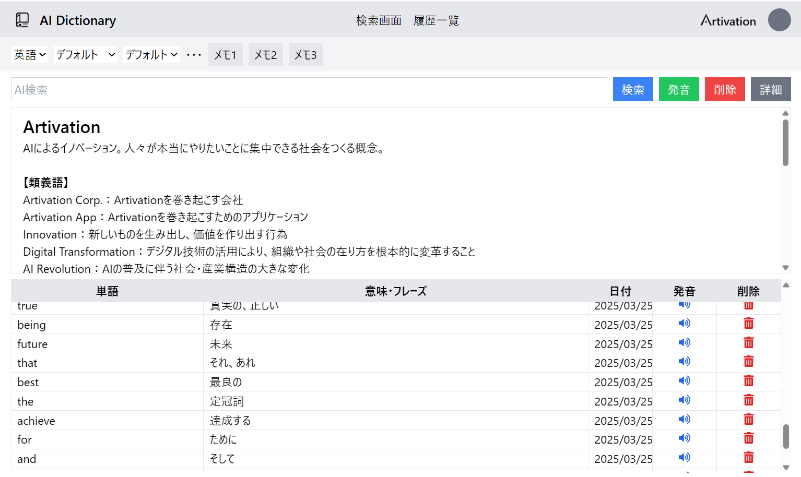Click the AI Dictionary title
801x477 pixels.
(78, 20)
